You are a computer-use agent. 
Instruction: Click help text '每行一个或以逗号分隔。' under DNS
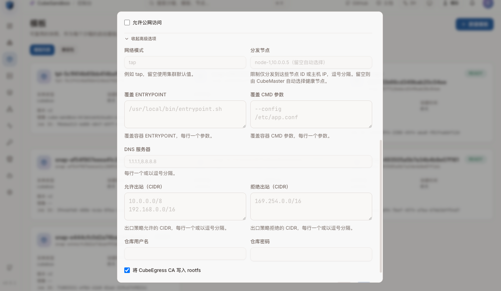click(x=151, y=173)
